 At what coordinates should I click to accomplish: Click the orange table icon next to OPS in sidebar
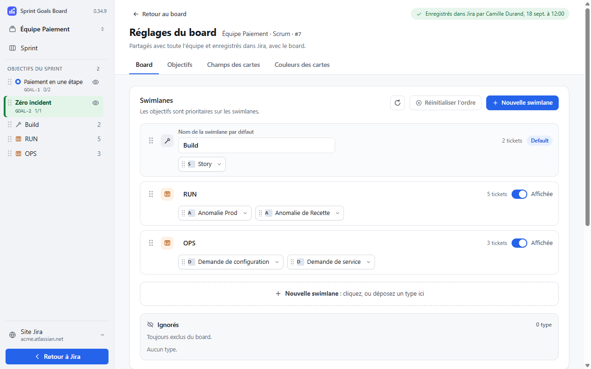[x=18, y=154]
